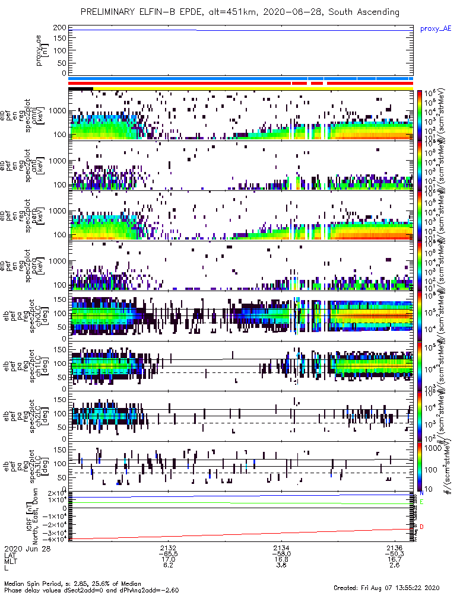This screenshot has width=460, height=593.
Task: Click the red Down line in IGRF panel
Action: click(241, 534)
